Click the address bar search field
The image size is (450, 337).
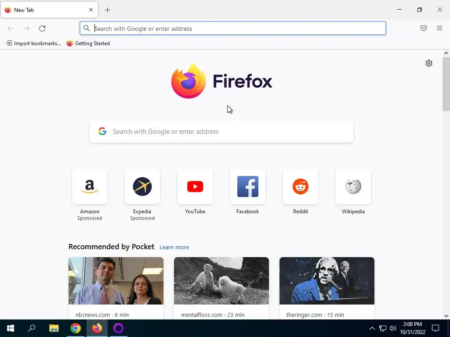233,29
